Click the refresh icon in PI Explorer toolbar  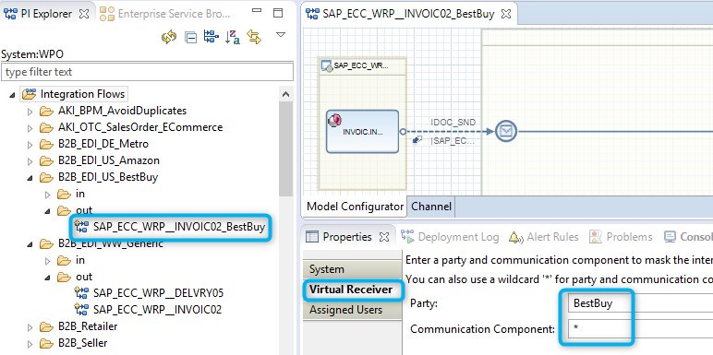pyautogui.click(x=169, y=37)
